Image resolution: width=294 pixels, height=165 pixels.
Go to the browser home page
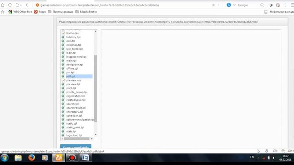coord(3,5)
